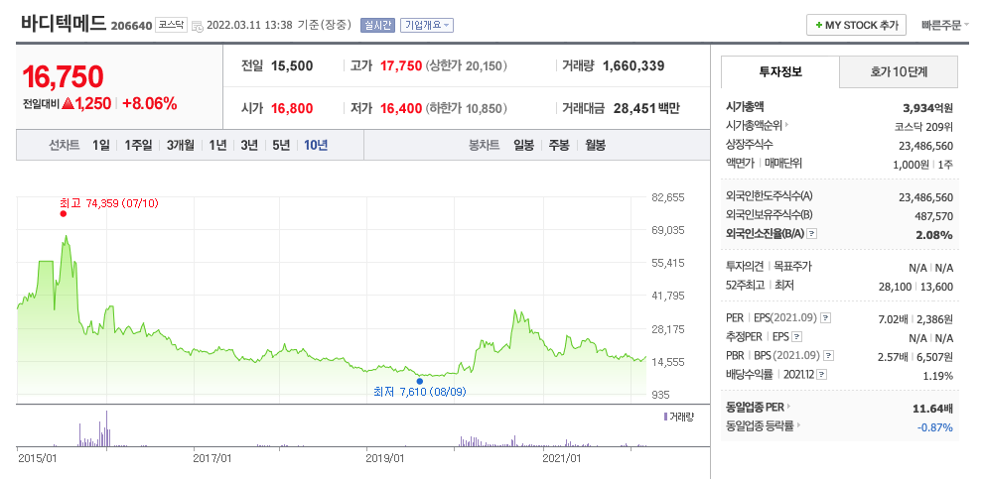Click the change rate +8.06%
984x479 pixels.
pyautogui.click(x=149, y=104)
